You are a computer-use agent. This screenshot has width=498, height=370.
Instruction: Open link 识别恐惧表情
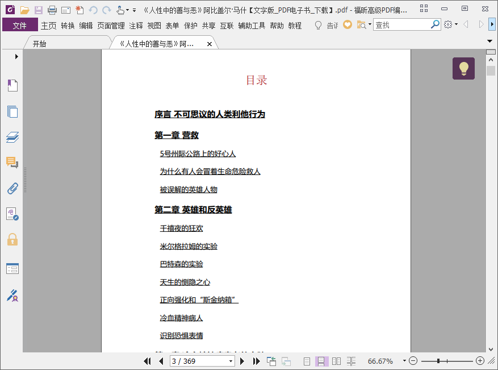181,336
